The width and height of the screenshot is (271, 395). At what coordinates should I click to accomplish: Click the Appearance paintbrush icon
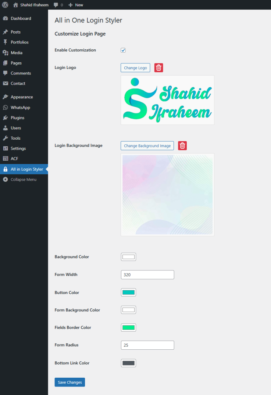(x=6, y=97)
